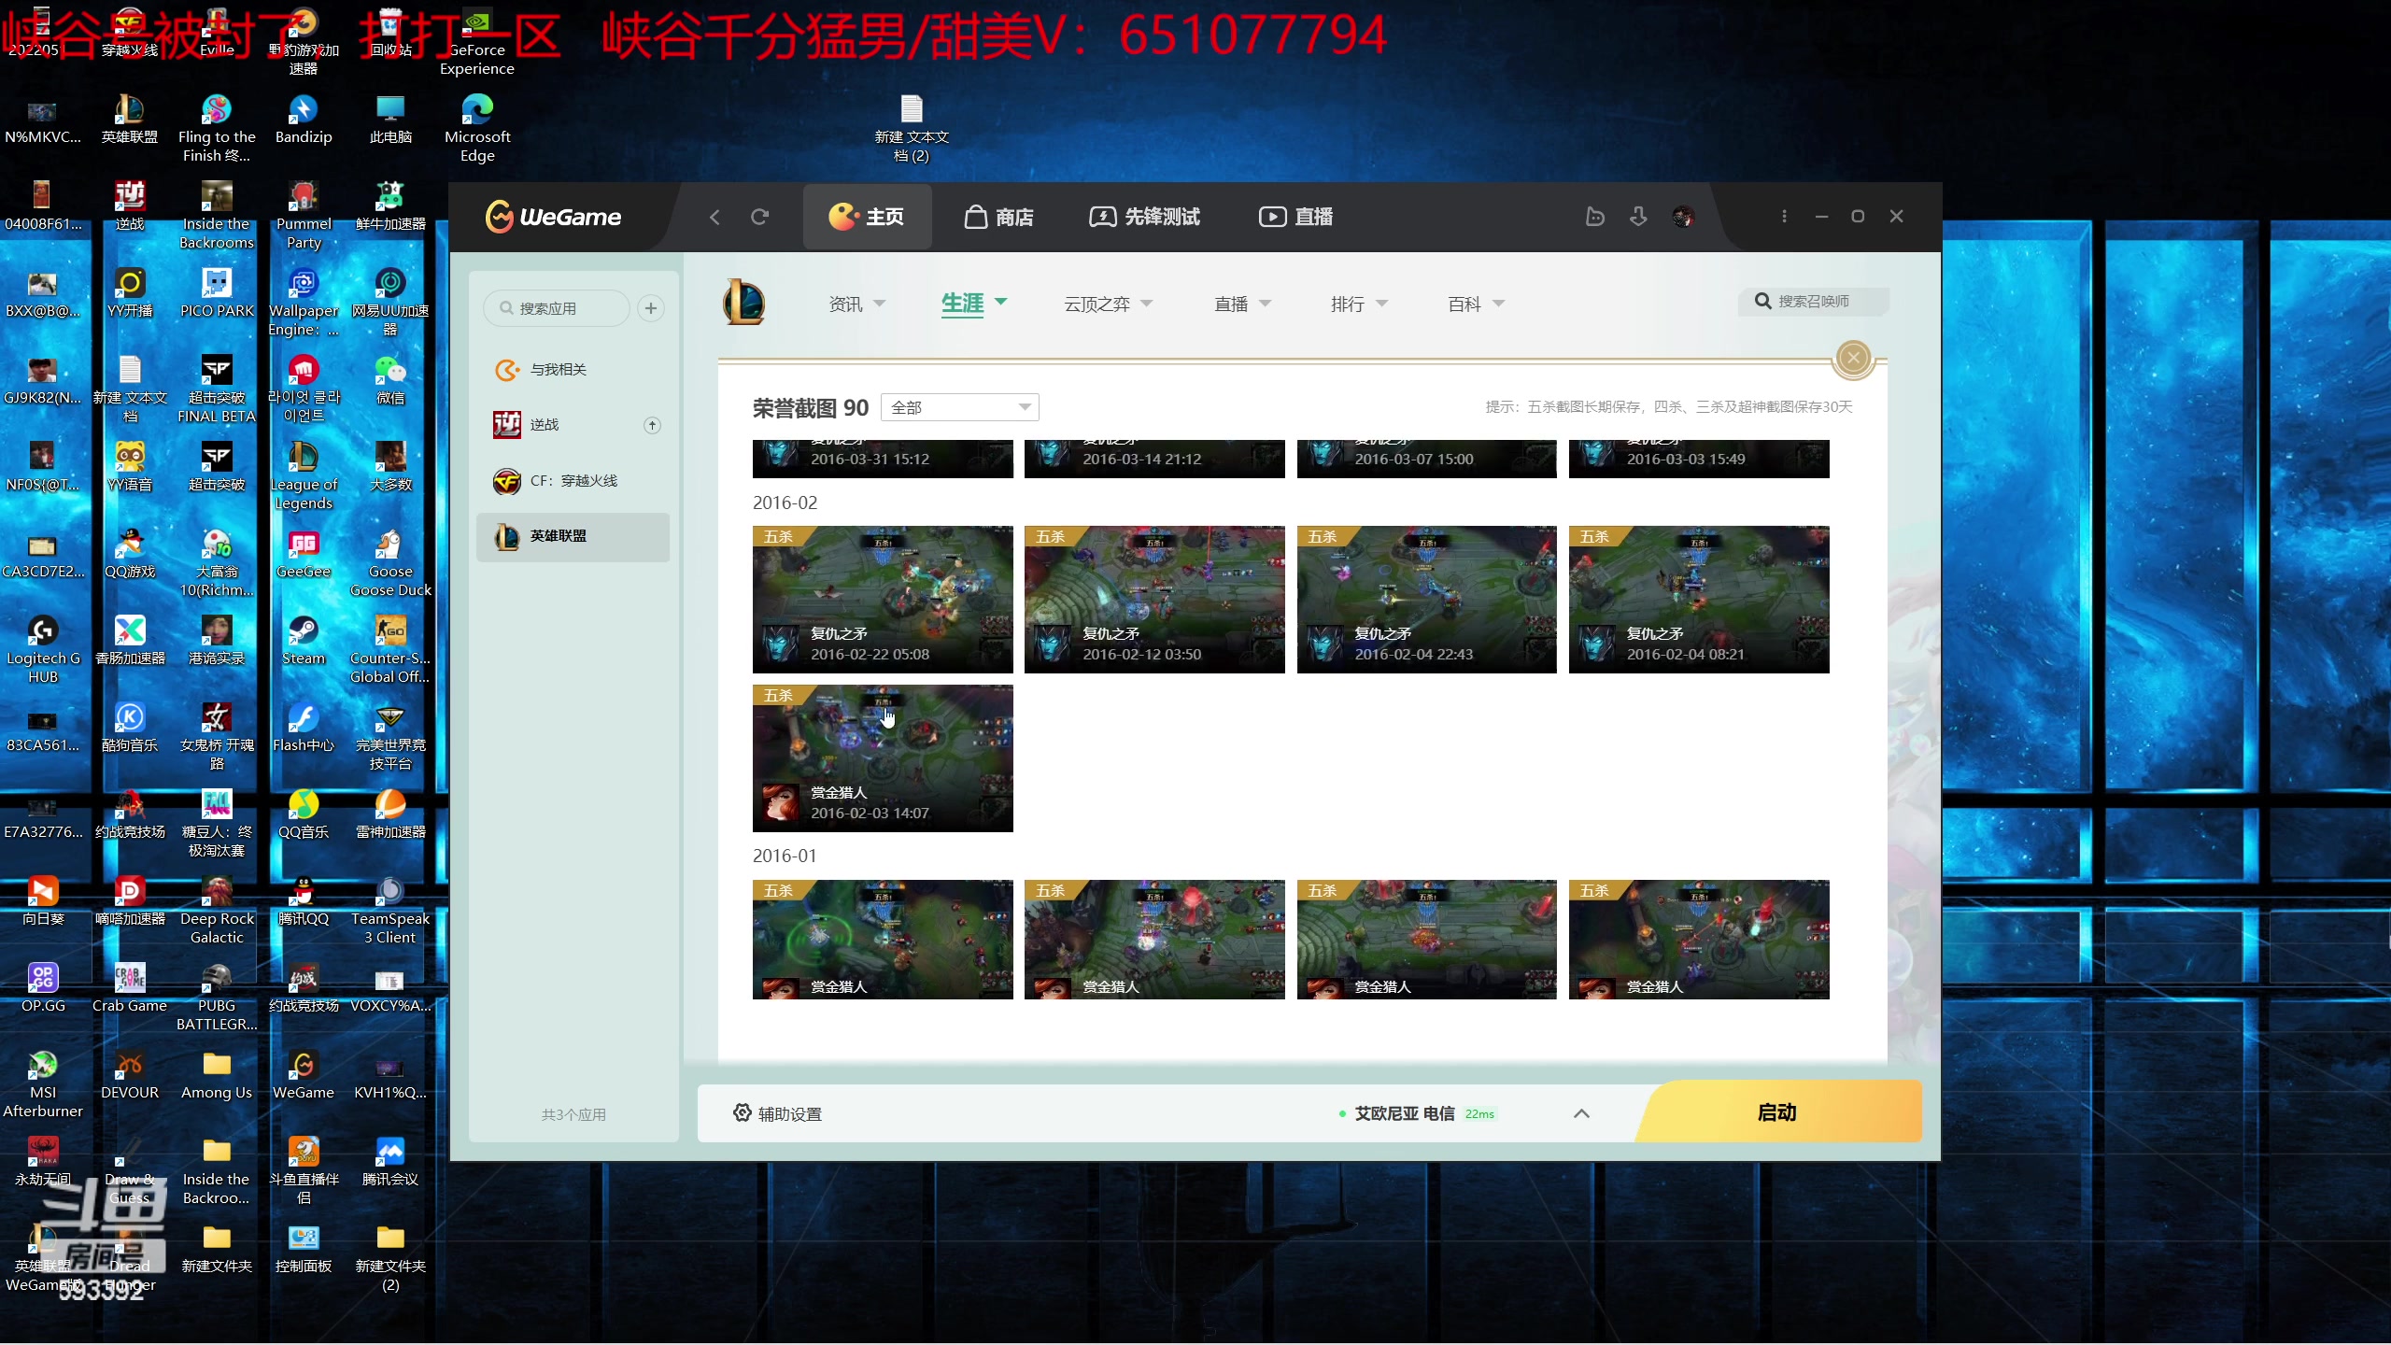
Task: Open Deep Rock Galactic desktop icon
Action: [x=217, y=911]
